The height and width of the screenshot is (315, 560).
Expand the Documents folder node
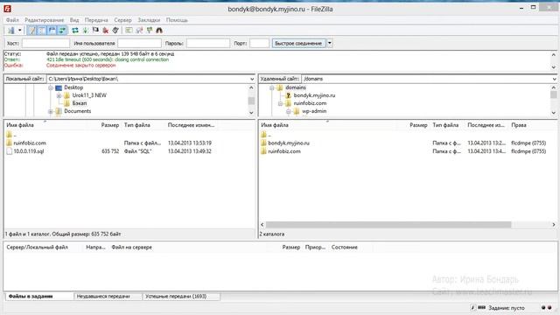[51, 111]
